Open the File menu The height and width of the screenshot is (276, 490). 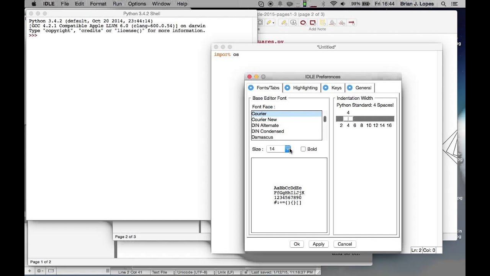(x=65, y=4)
